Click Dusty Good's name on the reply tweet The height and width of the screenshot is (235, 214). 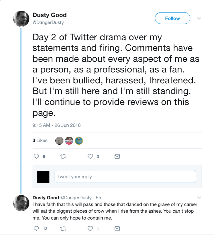pyautogui.click(x=46, y=197)
